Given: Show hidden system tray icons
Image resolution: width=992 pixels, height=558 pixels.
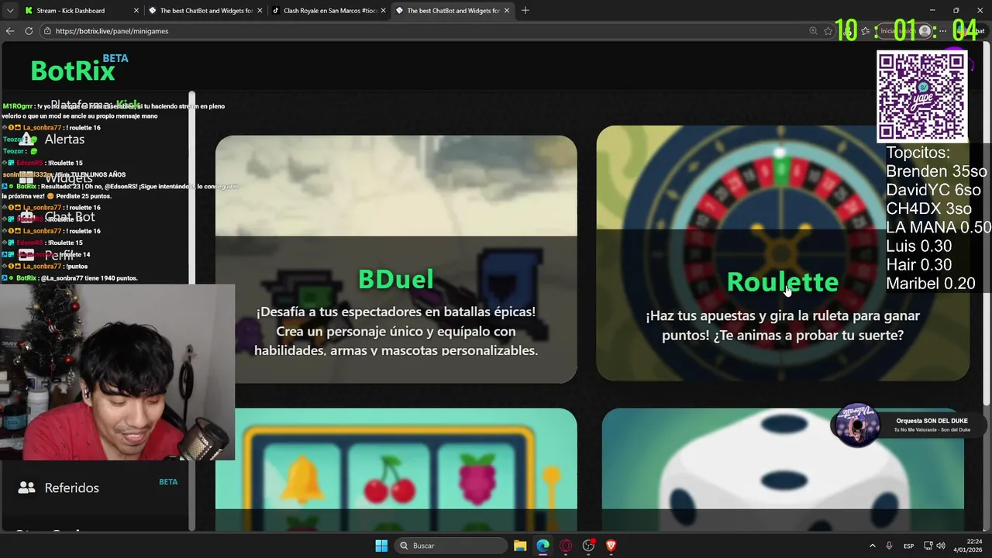Looking at the screenshot, I should 872,546.
